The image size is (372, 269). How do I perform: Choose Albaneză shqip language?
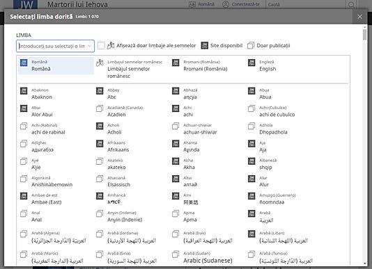click(284, 164)
